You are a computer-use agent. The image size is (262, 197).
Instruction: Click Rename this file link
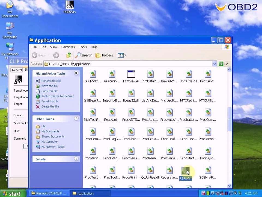click(51, 81)
